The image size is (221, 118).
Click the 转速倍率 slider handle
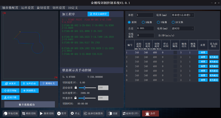84,98
